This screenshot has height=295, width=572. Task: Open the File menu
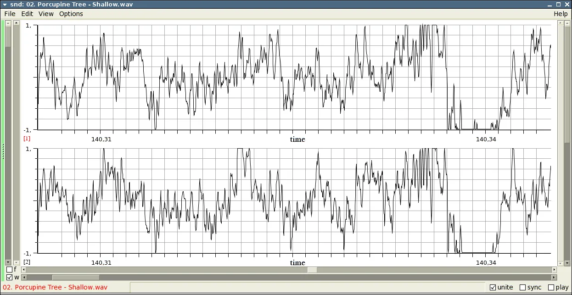[10, 14]
